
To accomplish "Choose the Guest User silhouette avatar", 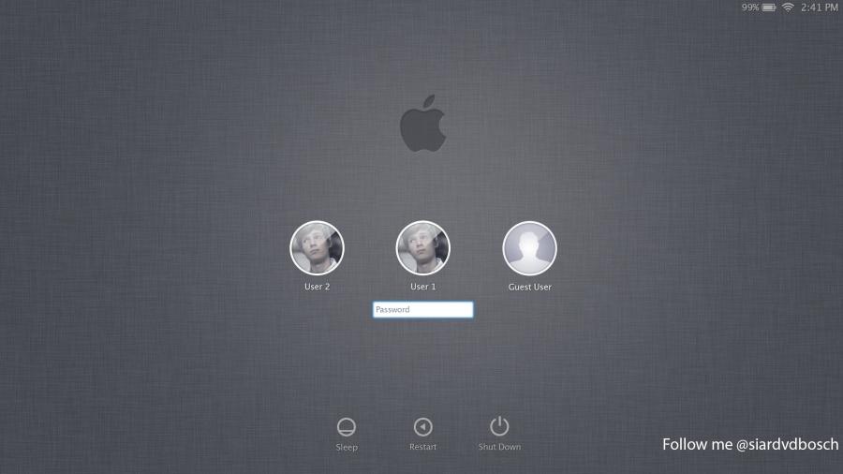I will (x=530, y=248).
